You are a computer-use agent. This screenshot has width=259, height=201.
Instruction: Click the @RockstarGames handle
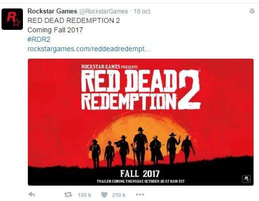104,11
